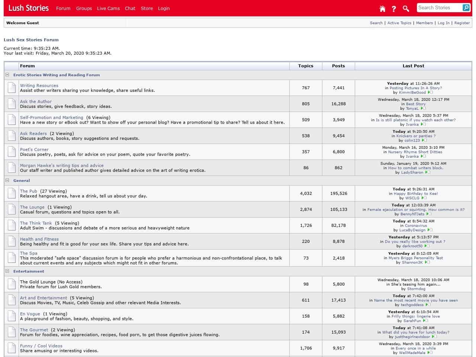
Task: Click The Think Tank forum page icon
Action: point(12,225)
